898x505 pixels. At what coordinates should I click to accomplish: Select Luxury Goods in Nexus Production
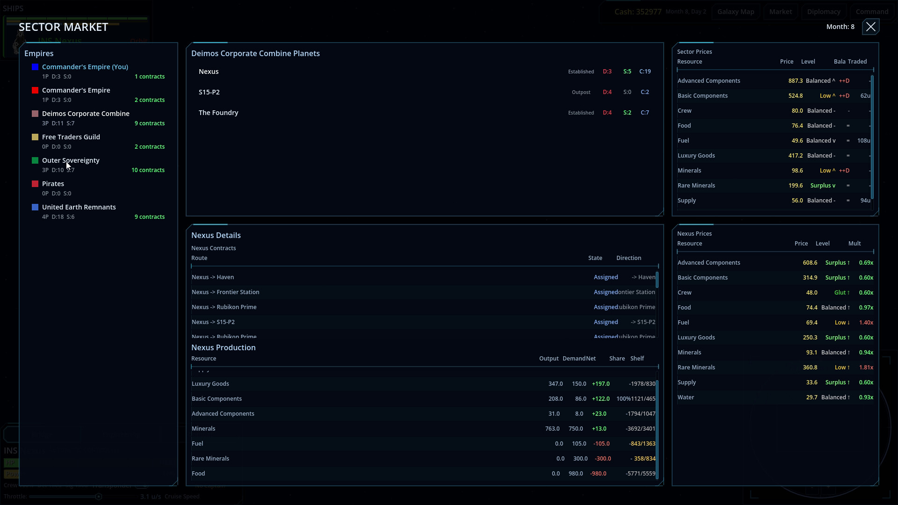coord(423,384)
